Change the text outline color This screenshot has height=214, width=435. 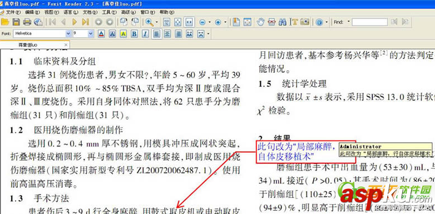coord(112,34)
